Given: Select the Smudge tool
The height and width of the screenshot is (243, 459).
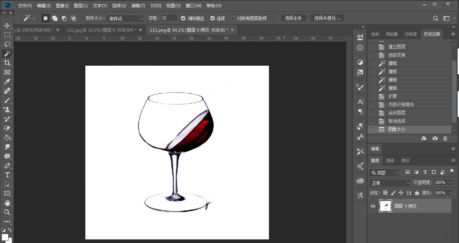Looking at the screenshot, I should click(7, 147).
